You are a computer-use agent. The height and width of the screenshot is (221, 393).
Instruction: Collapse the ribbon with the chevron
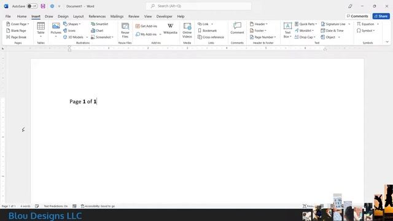[x=387, y=42]
